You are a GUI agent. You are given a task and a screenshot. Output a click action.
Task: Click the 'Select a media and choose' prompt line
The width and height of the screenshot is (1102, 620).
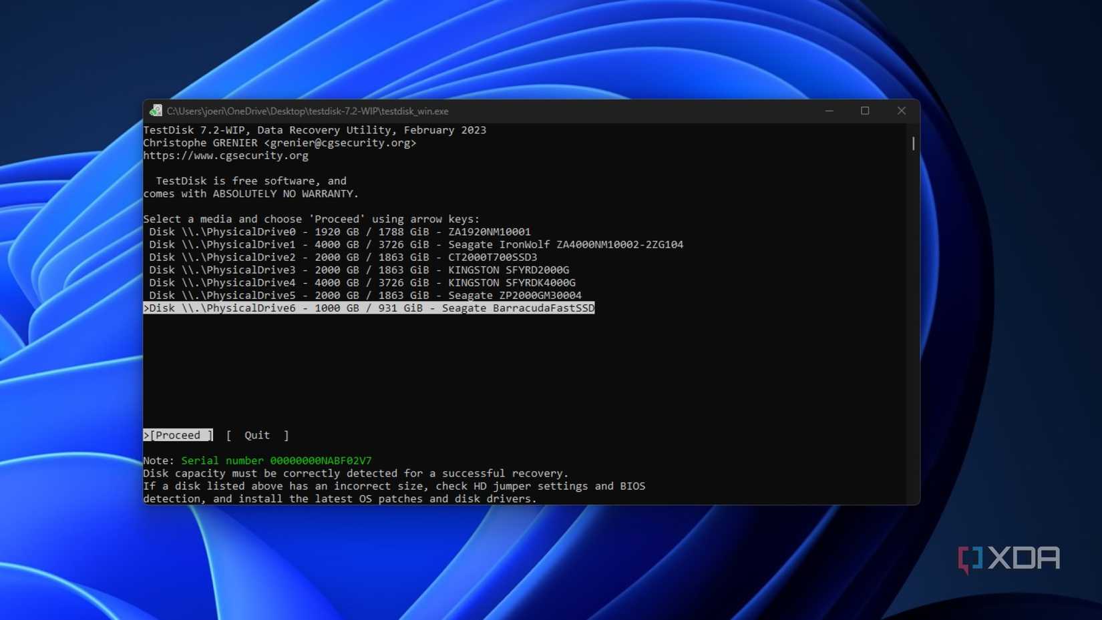pos(311,219)
